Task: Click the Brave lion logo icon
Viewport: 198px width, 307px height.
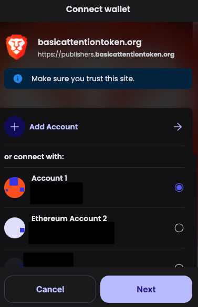Action: click(16, 47)
